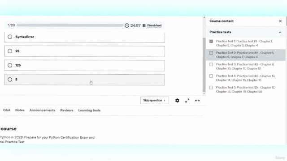Viewport: 287px width, 161px height.
Task: Check the Practice Test 3 checkbox
Action: [x=211, y=64]
